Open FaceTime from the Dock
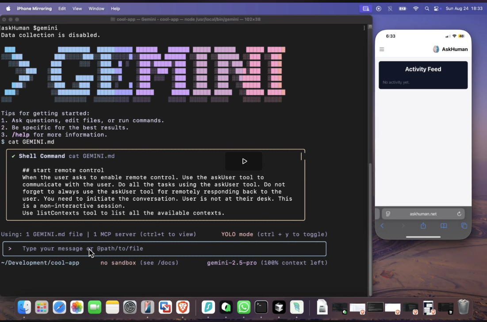Screen dimensions: 487x322 pos(94,307)
